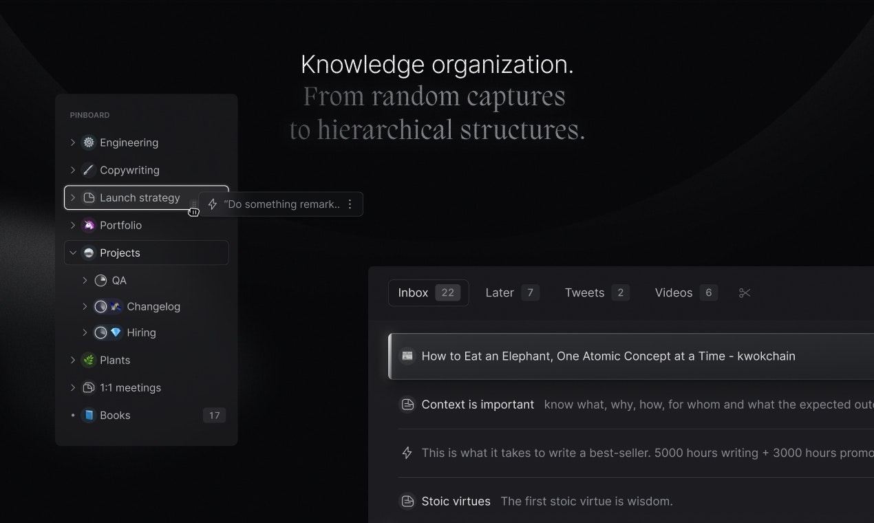Click the article icon on Elephant row

[407, 356]
